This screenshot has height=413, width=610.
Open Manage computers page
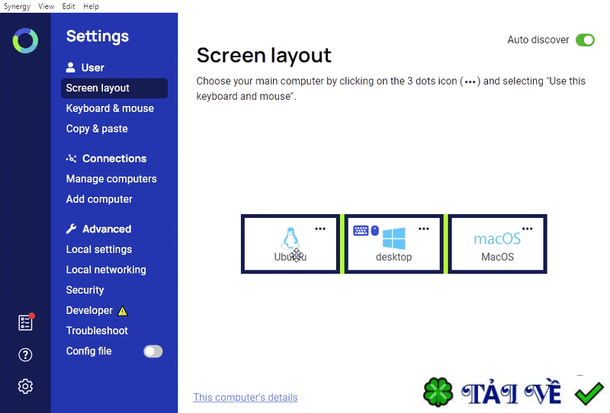click(x=111, y=179)
